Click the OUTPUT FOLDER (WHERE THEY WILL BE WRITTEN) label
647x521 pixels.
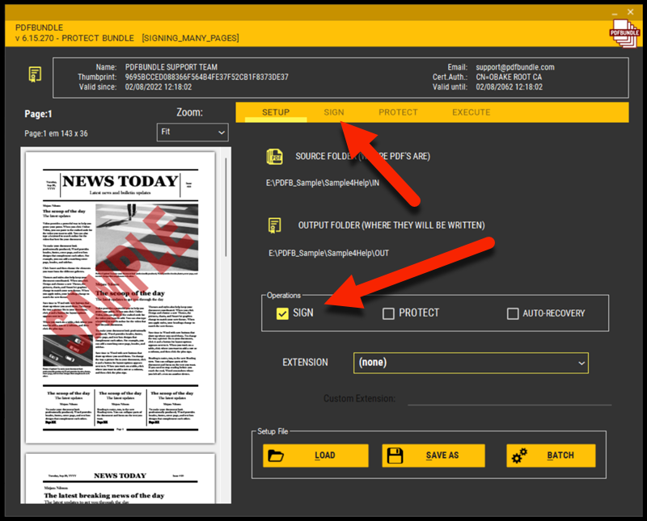(391, 225)
